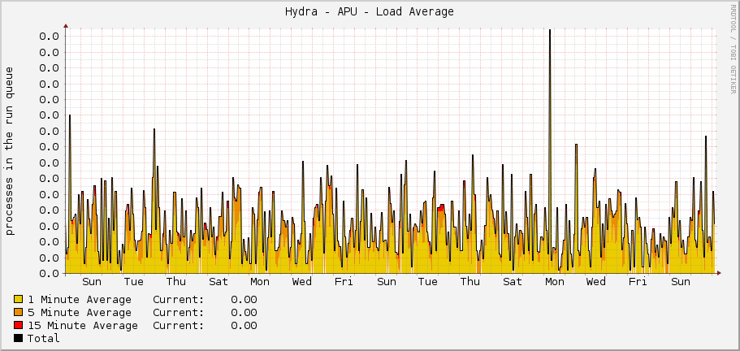The width and height of the screenshot is (740, 351).
Task: Click the yellow 1 Minute Average swatch
Action: (x=19, y=299)
